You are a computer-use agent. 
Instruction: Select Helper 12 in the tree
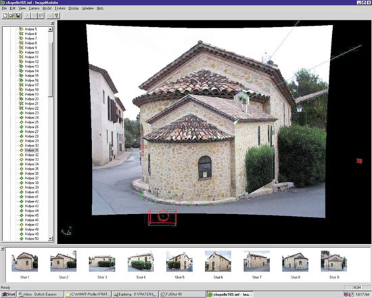pyautogui.click(x=32, y=62)
